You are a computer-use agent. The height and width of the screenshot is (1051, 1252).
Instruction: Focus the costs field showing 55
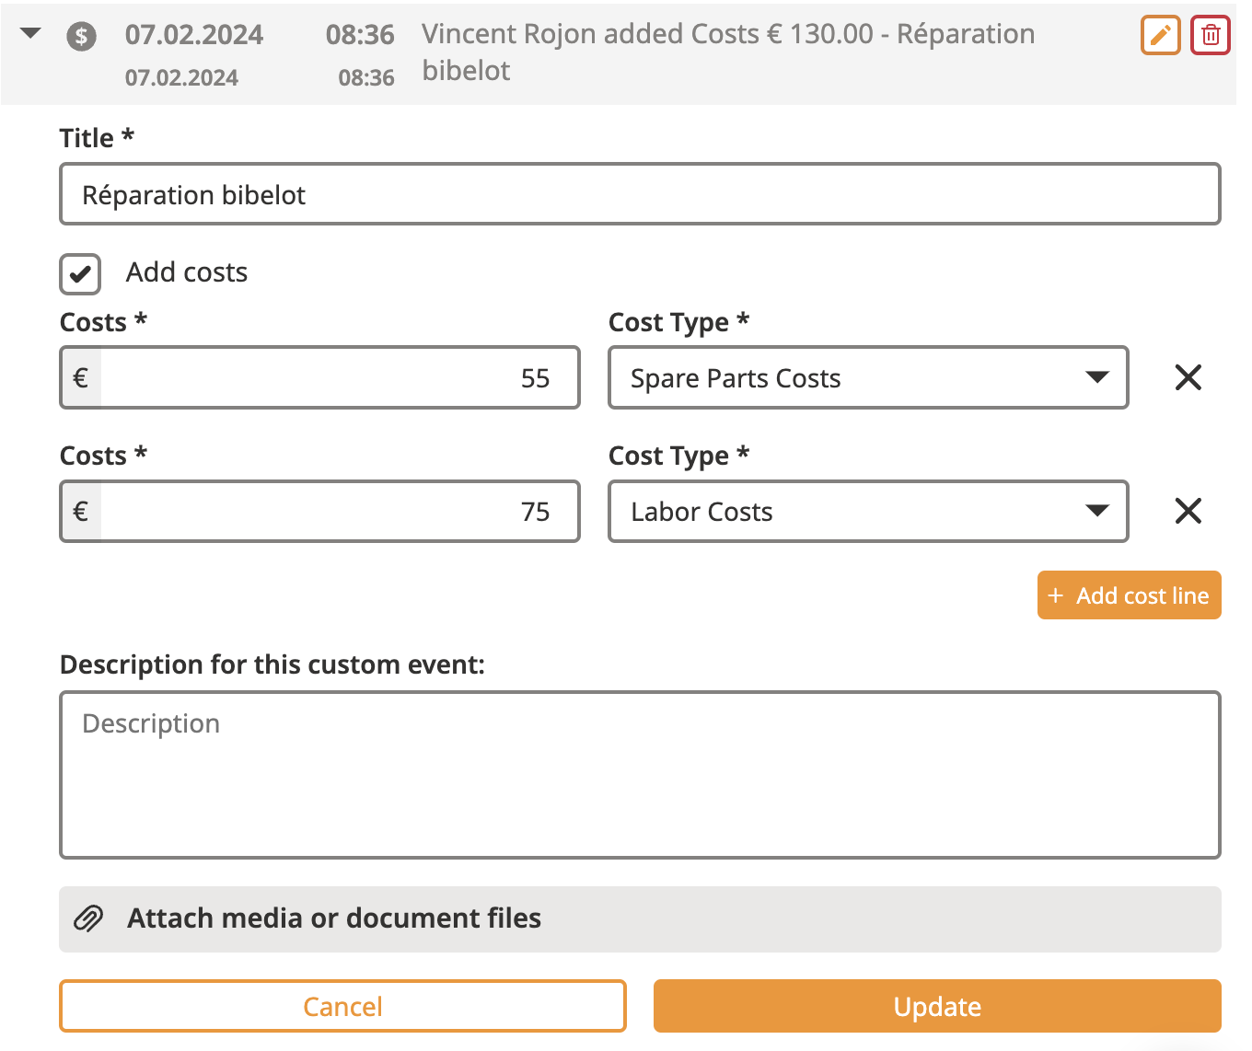pyautogui.click(x=339, y=377)
